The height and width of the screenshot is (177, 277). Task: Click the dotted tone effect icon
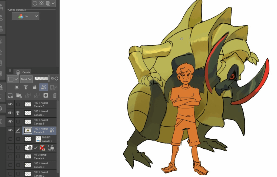coord(41,3)
